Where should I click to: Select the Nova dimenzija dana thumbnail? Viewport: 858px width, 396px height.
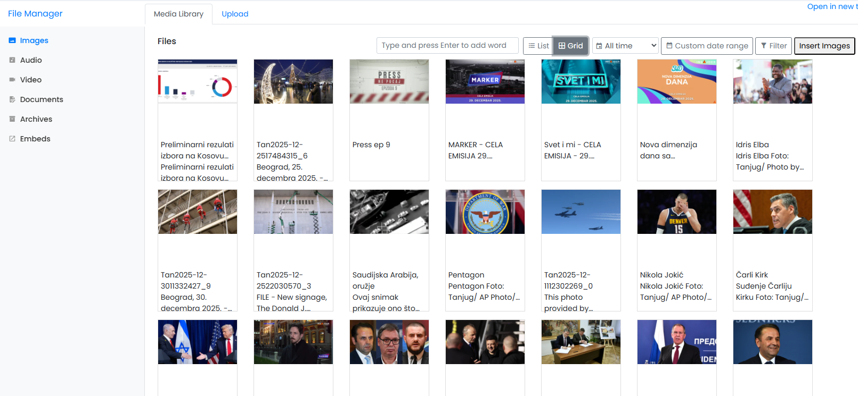coord(677,81)
